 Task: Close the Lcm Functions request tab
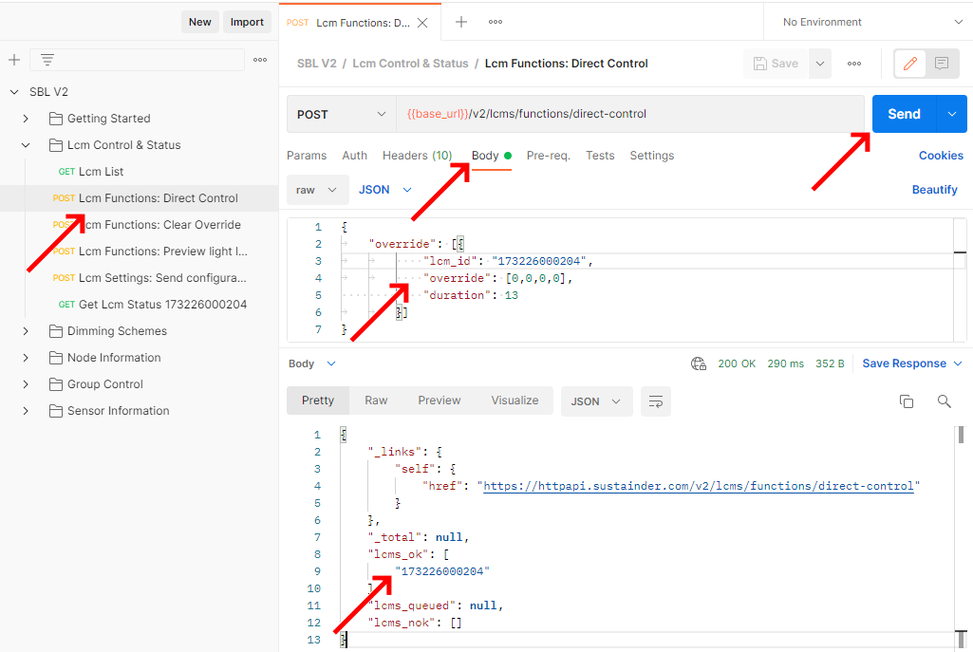coord(422,23)
